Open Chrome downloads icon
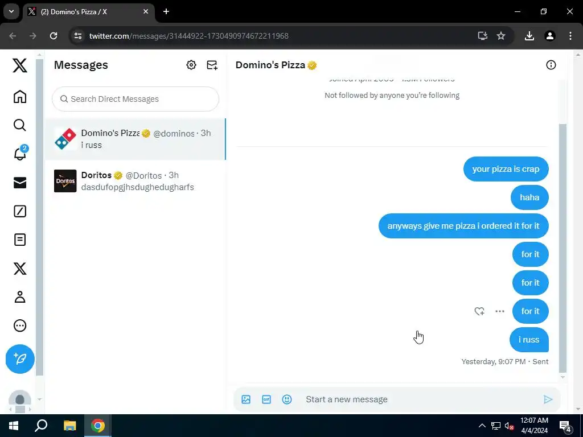The image size is (583, 437). tap(529, 36)
